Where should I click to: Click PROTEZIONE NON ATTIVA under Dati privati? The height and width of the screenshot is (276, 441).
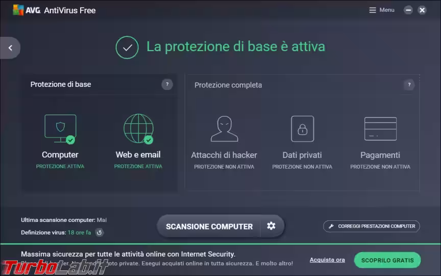(x=302, y=167)
